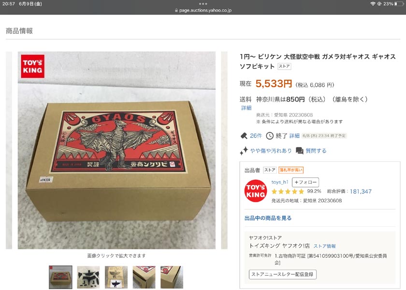This screenshot has height=290, width=406.
Task: Open the 出品中の商品を見る link
Action: 268,218
